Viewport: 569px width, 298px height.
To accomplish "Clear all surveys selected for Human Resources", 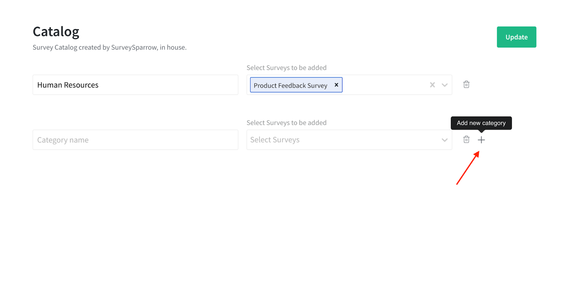I will click(x=432, y=85).
